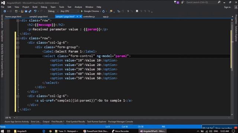
Task: Collapse the first div class row block
Action: coord(18,21)
